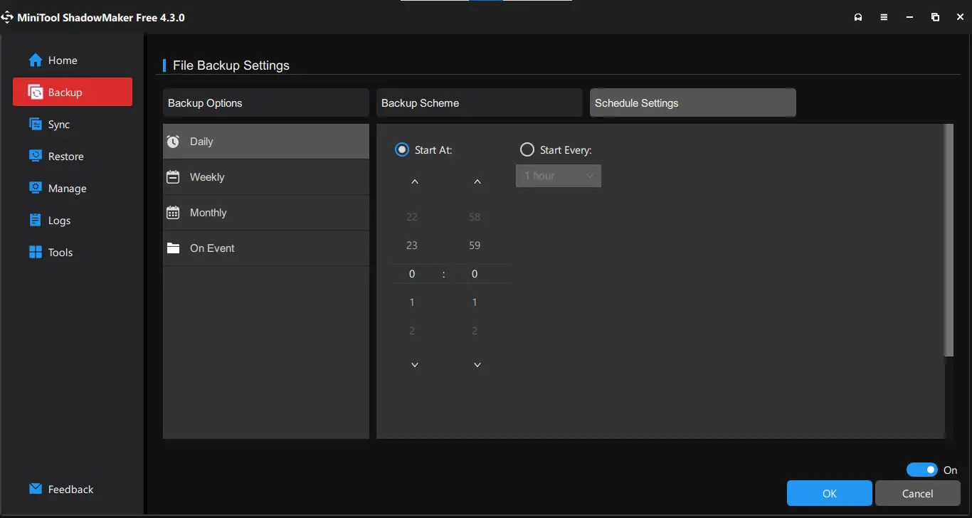The image size is (972, 518).
Task: Click the Cancel button
Action: pos(917,493)
